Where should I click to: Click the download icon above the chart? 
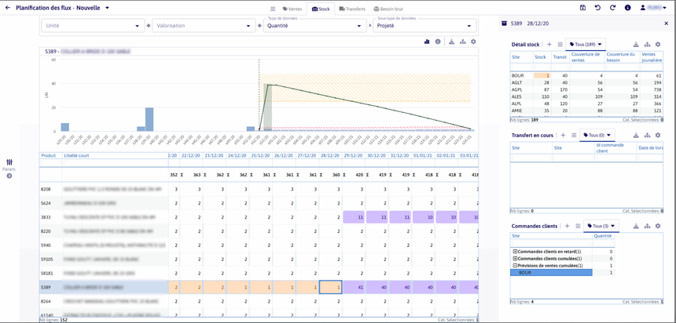(451, 42)
